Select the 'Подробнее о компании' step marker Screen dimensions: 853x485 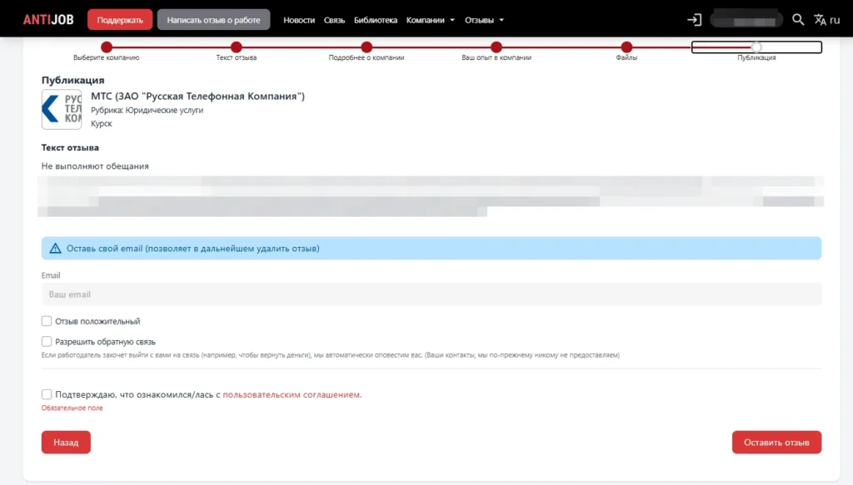[367, 47]
